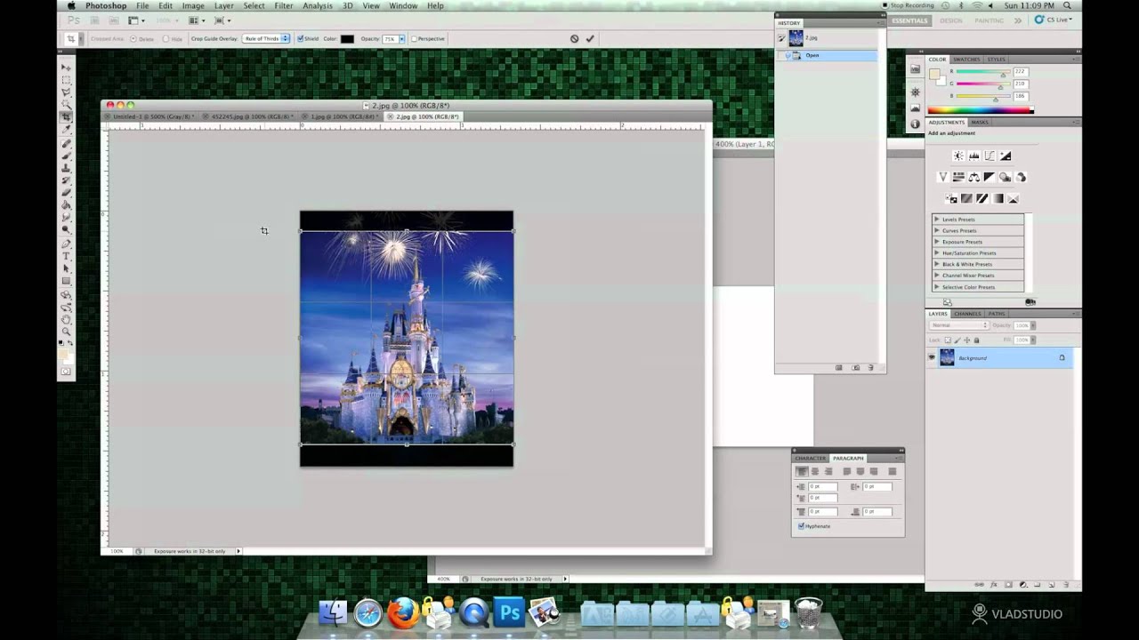1139x640 pixels.
Task: Switch to the Swatches tab
Action: [966, 60]
